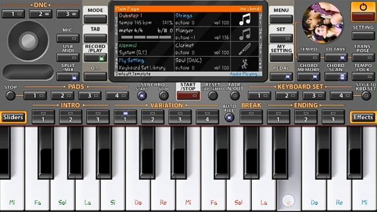Open the MENU button
This screenshot has height=212, width=377.
click(281, 19)
